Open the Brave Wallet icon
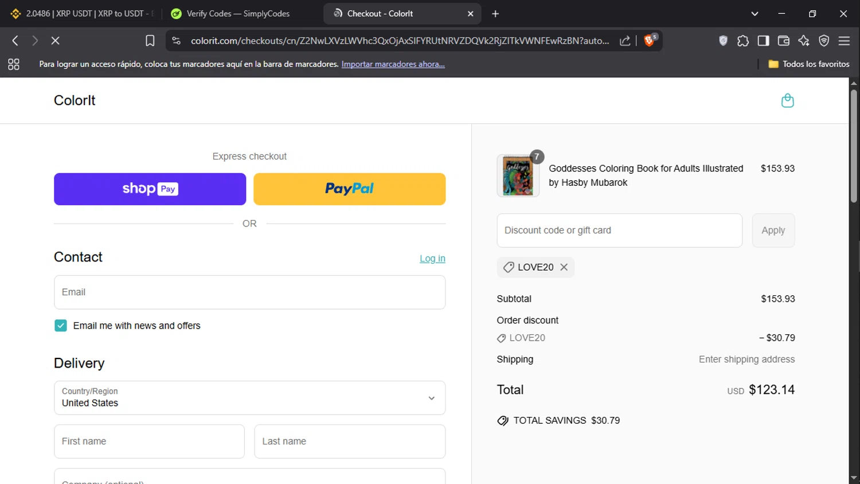This screenshot has height=484, width=860. click(783, 41)
